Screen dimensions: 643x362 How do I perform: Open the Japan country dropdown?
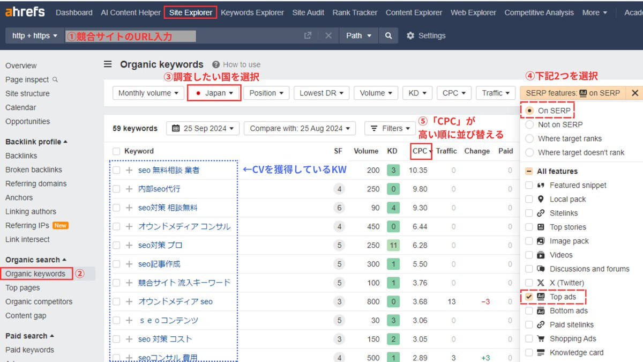[x=214, y=93]
